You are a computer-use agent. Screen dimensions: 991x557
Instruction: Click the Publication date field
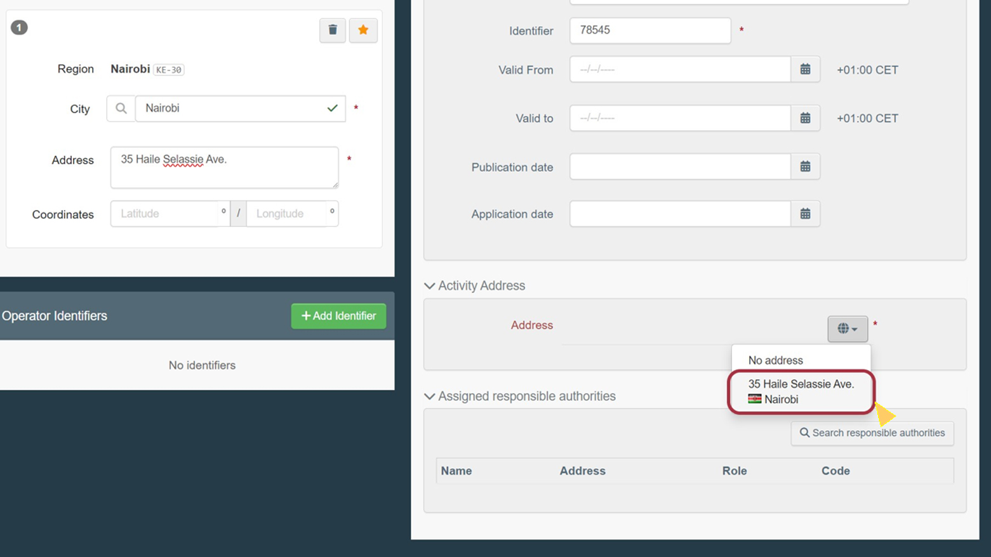coord(680,167)
